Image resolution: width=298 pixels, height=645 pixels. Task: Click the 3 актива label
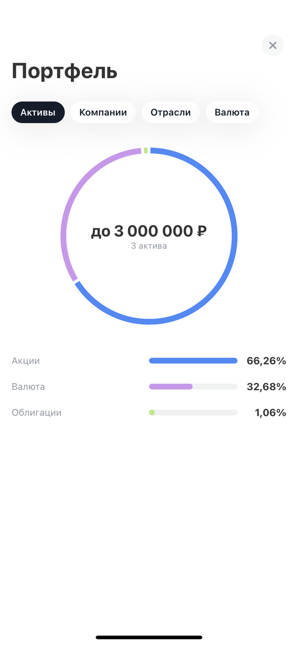pyautogui.click(x=149, y=246)
